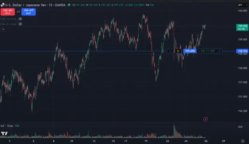This screenshot has height=144, width=249.
Task: Click the Vol 706 value in header
Action: coord(150,5)
